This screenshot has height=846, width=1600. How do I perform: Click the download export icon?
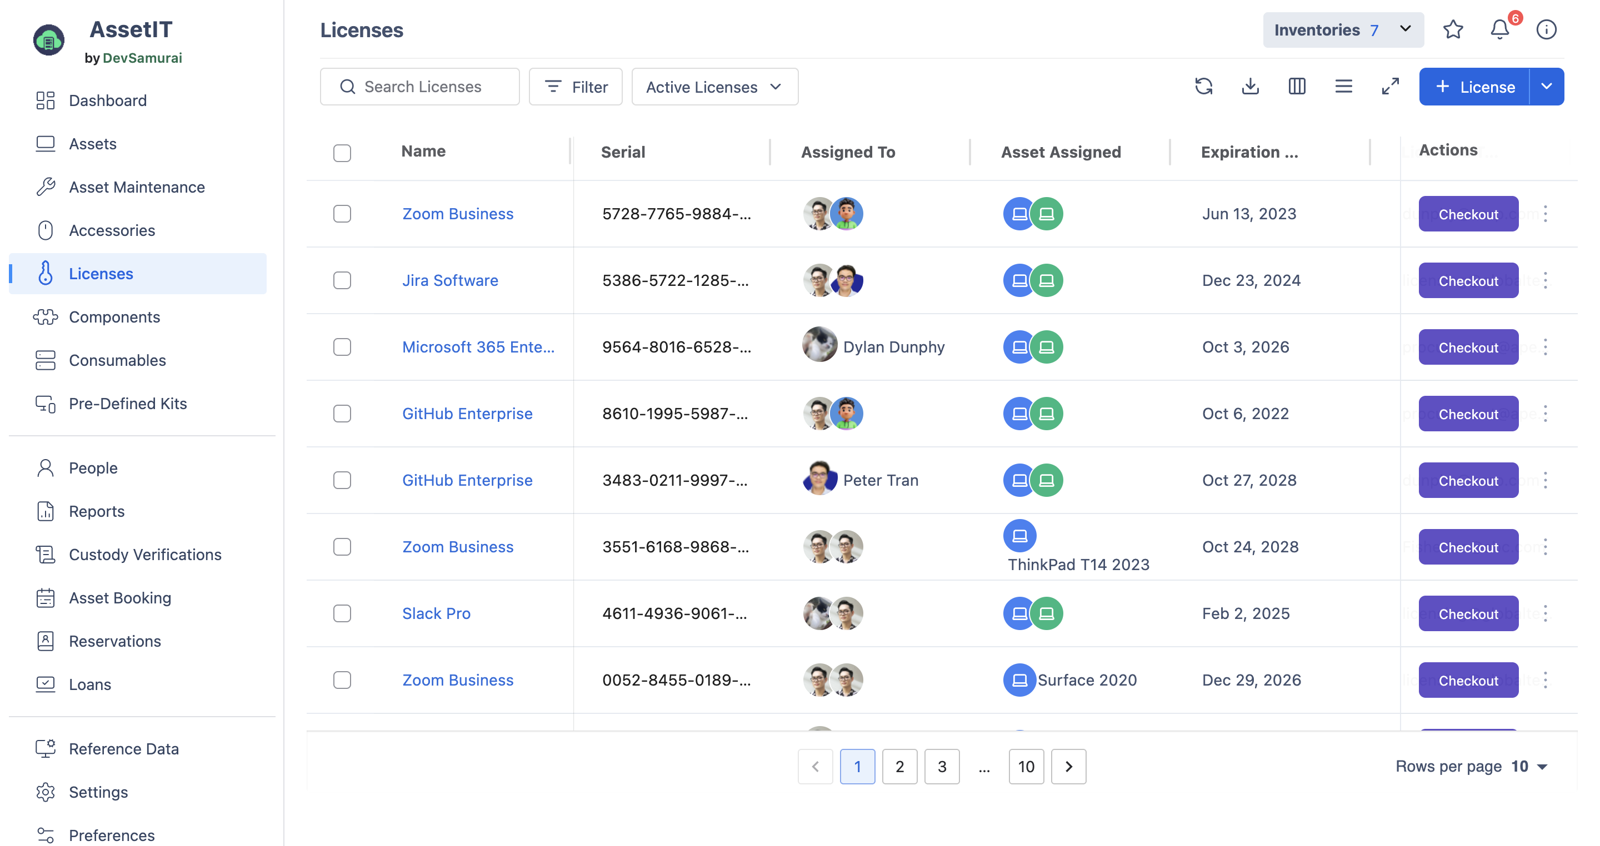[1251, 86]
